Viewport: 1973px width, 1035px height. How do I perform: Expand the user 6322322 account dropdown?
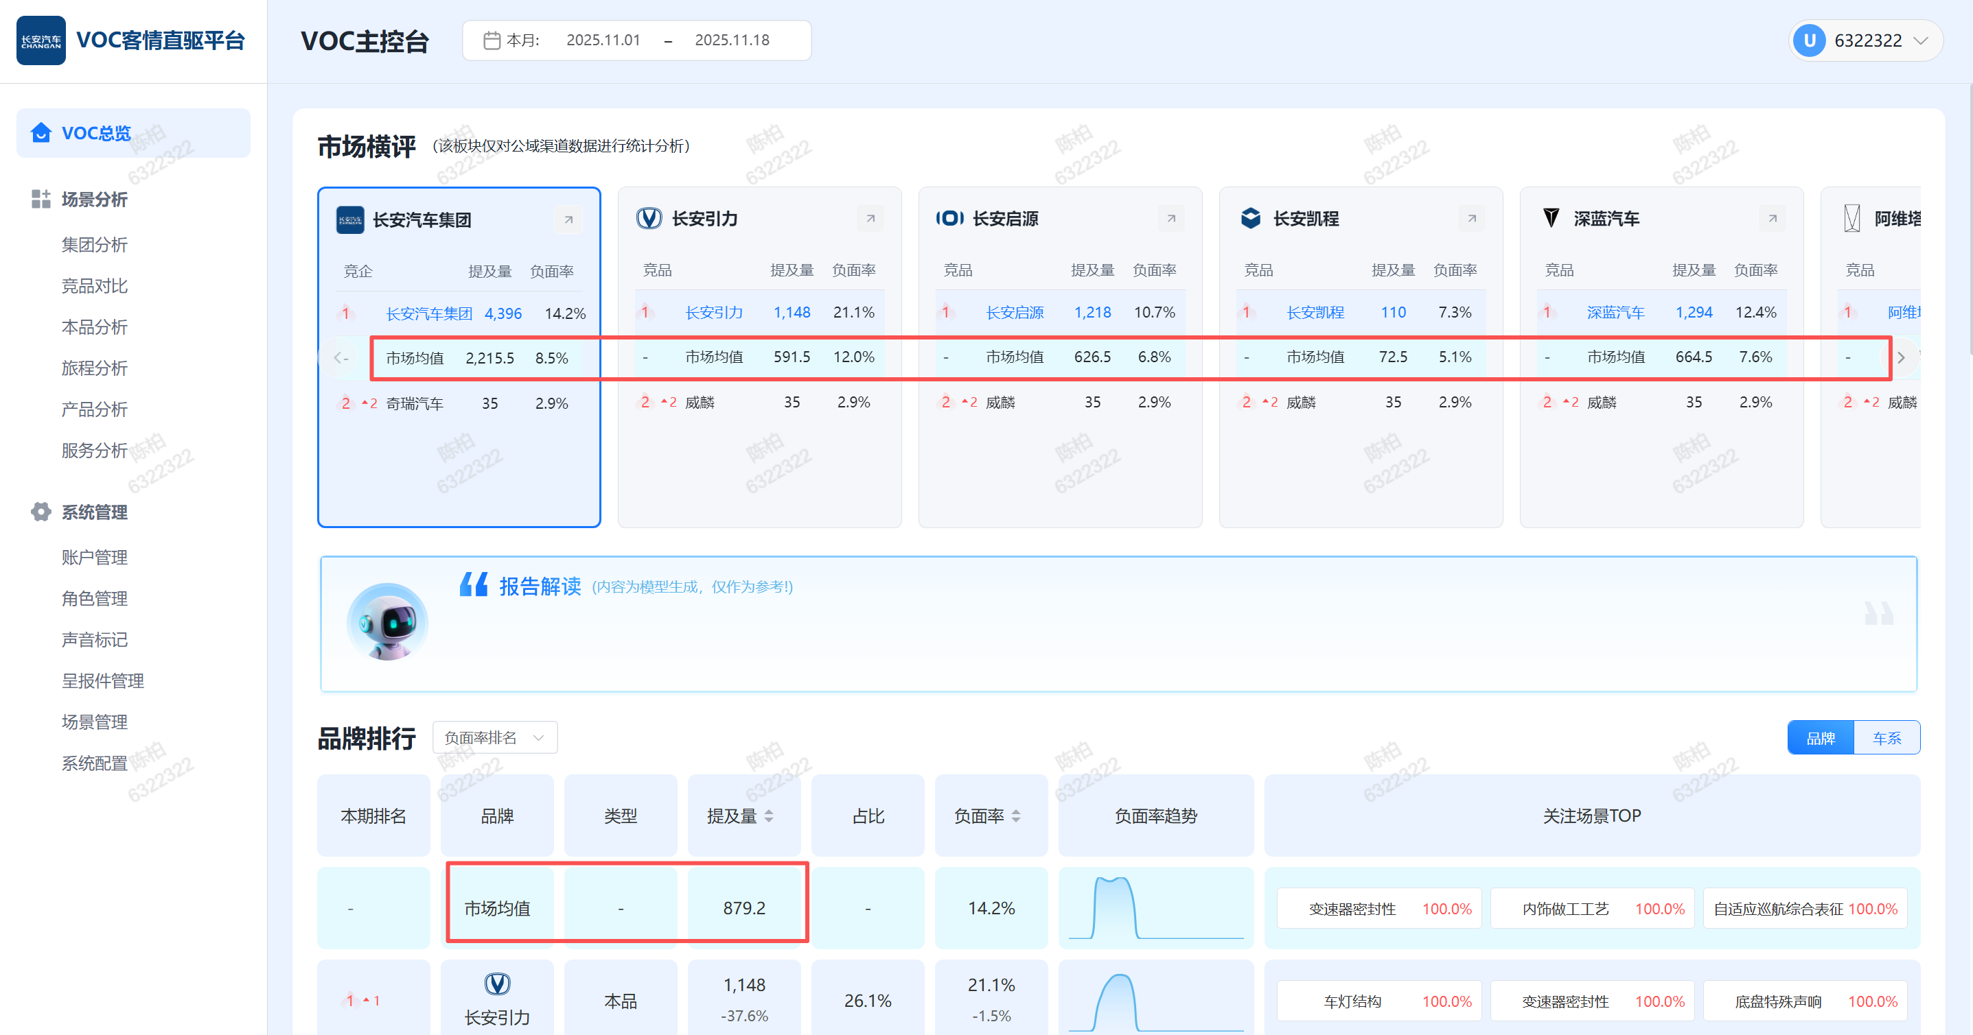click(x=1920, y=40)
